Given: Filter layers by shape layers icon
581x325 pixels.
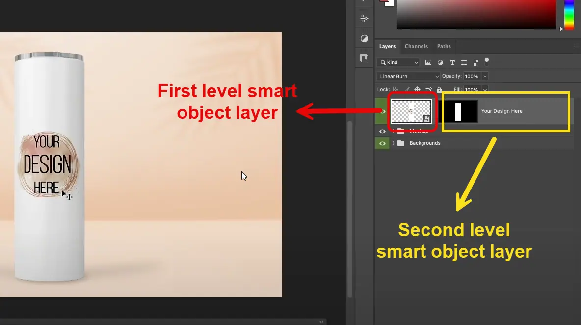Looking at the screenshot, I should click(464, 63).
